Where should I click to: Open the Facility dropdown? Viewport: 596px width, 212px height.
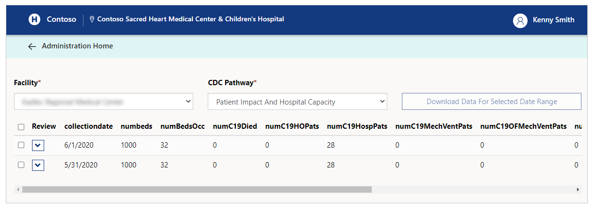pyautogui.click(x=103, y=102)
